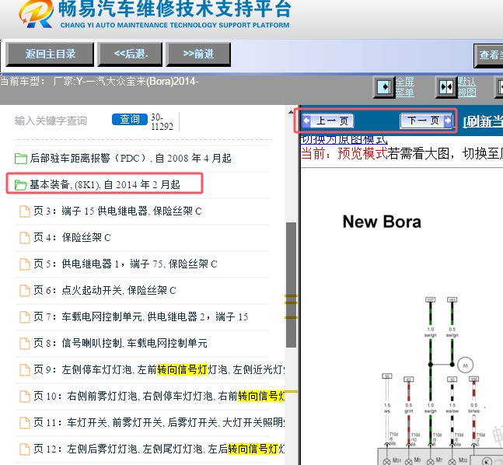Screen dimensions: 503x465
Task: Click the scrollbar up arrow of the tree panel
Action: click(291, 112)
